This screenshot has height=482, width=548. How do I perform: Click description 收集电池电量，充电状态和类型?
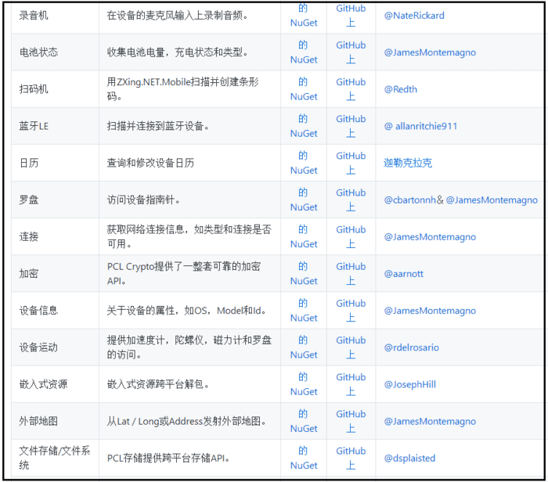coord(177,52)
